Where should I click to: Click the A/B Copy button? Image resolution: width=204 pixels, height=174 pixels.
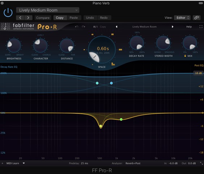tap(103, 27)
